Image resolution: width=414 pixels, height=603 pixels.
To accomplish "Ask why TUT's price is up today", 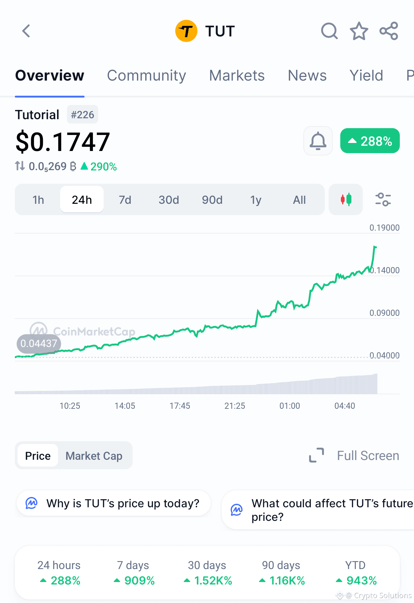I will (114, 503).
